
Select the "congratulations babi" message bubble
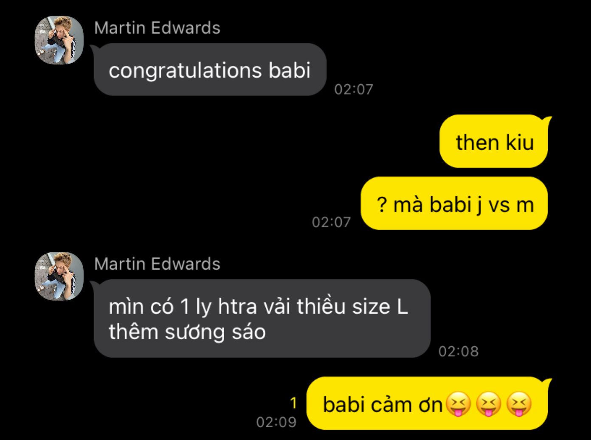coord(210,70)
